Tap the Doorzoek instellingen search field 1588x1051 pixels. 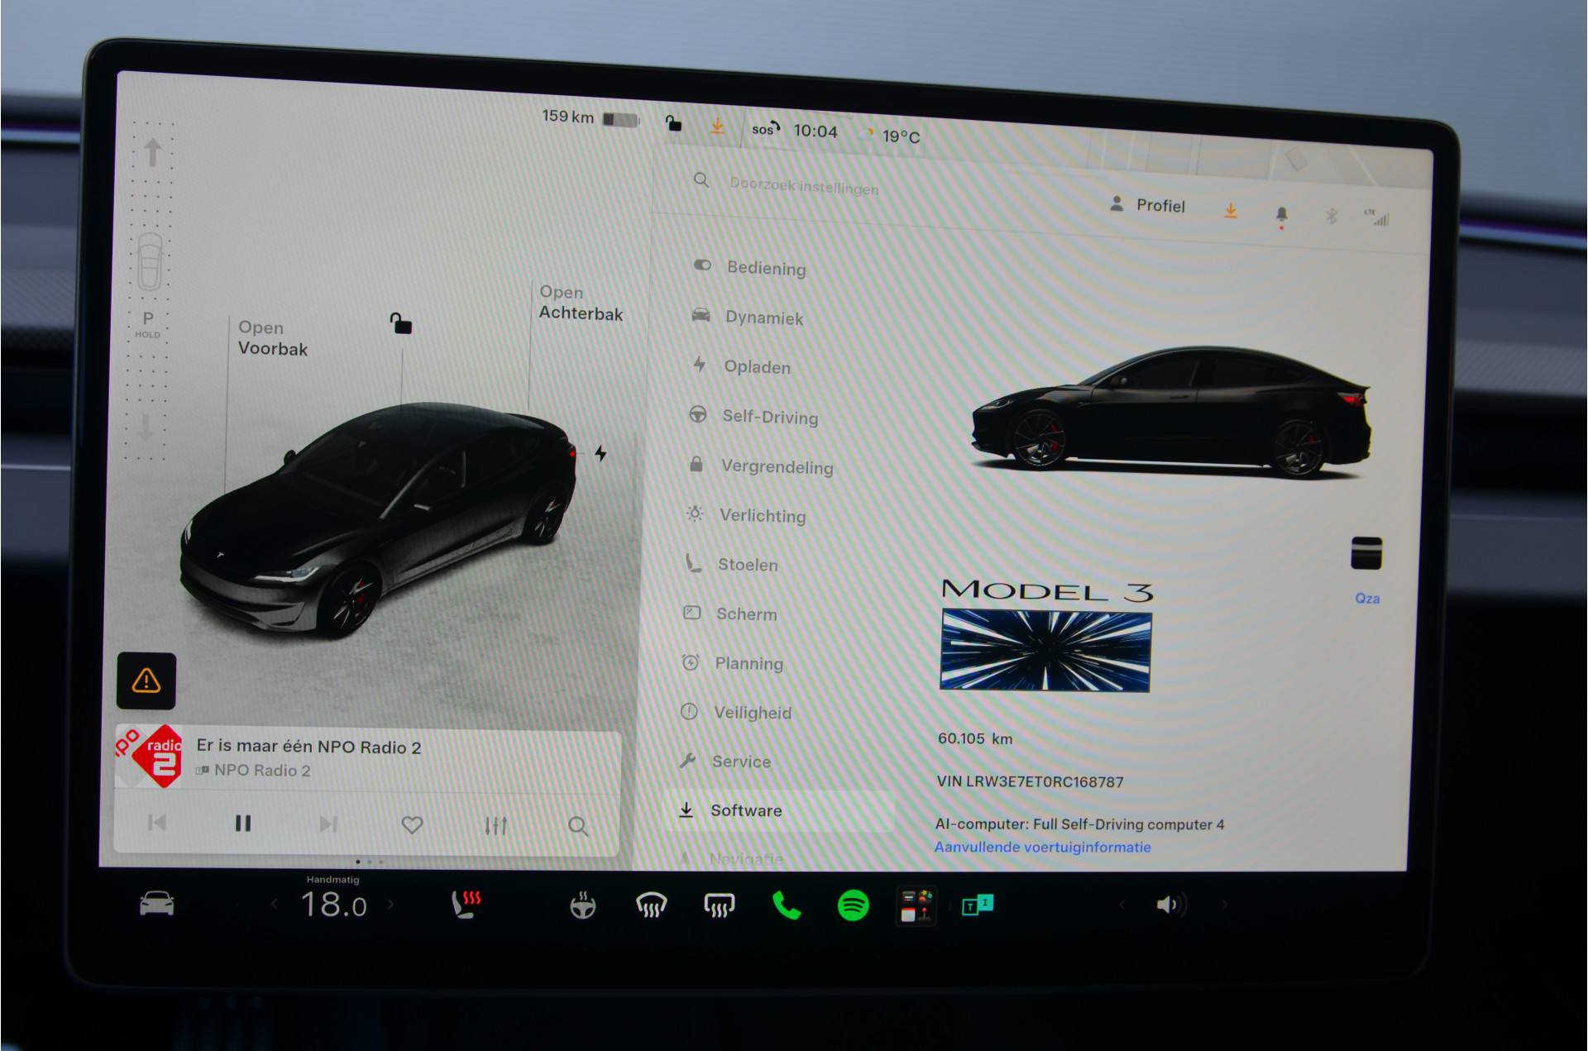click(x=804, y=185)
